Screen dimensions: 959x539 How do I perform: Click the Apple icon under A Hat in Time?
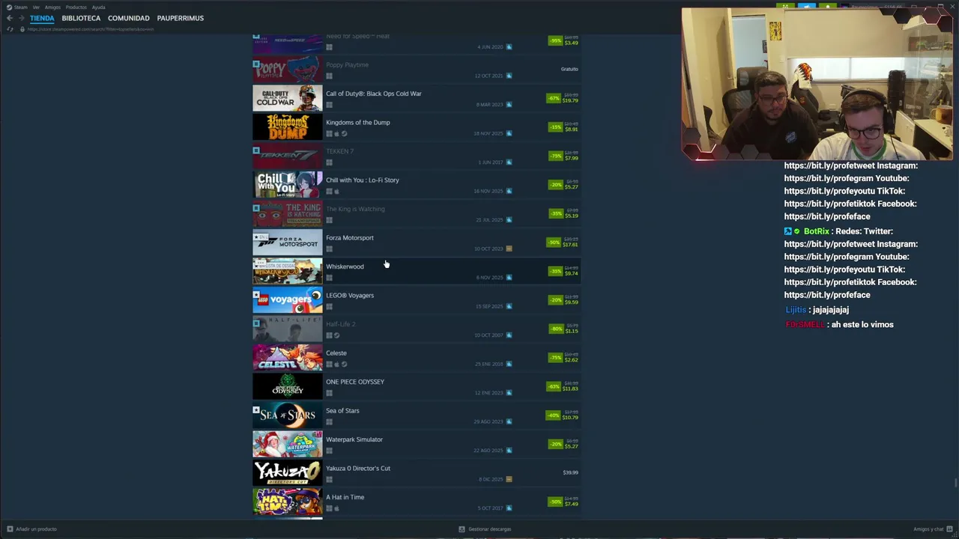coord(336,508)
